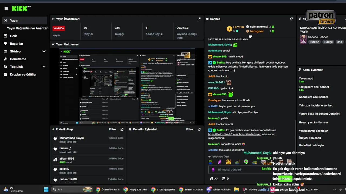Click heart icon beside Muhammed_Soylu activity

click(55, 139)
